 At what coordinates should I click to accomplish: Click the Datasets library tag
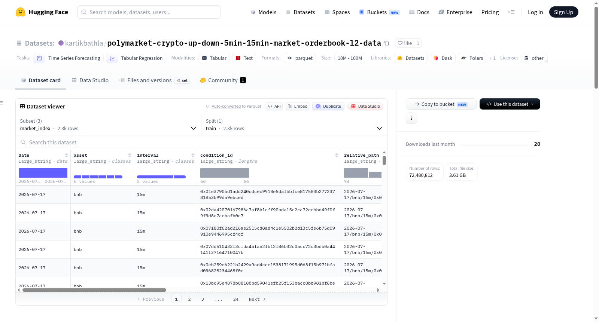pyautogui.click(x=411, y=58)
